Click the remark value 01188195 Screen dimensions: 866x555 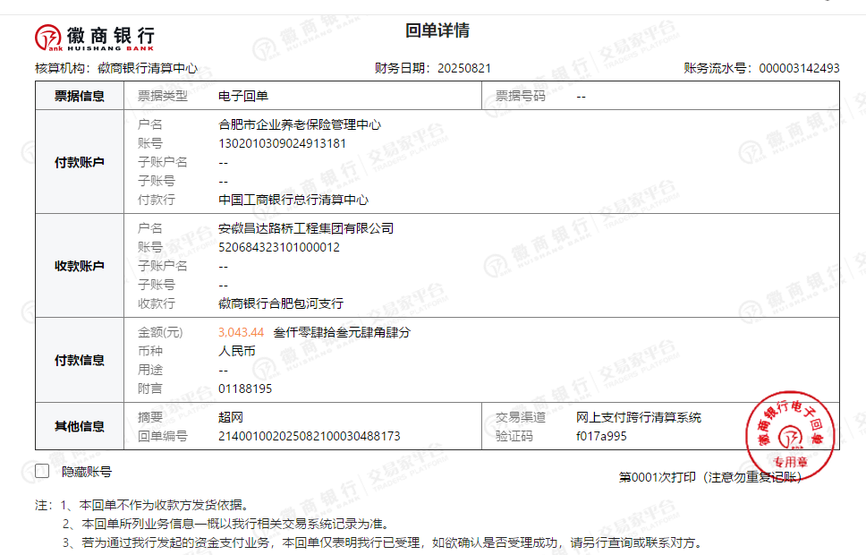[x=245, y=388]
